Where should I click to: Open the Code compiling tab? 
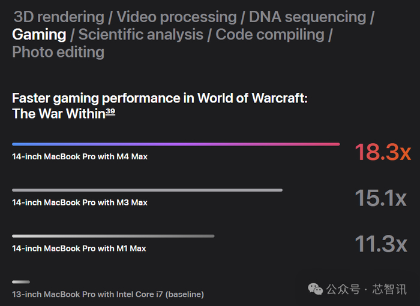click(269, 35)
